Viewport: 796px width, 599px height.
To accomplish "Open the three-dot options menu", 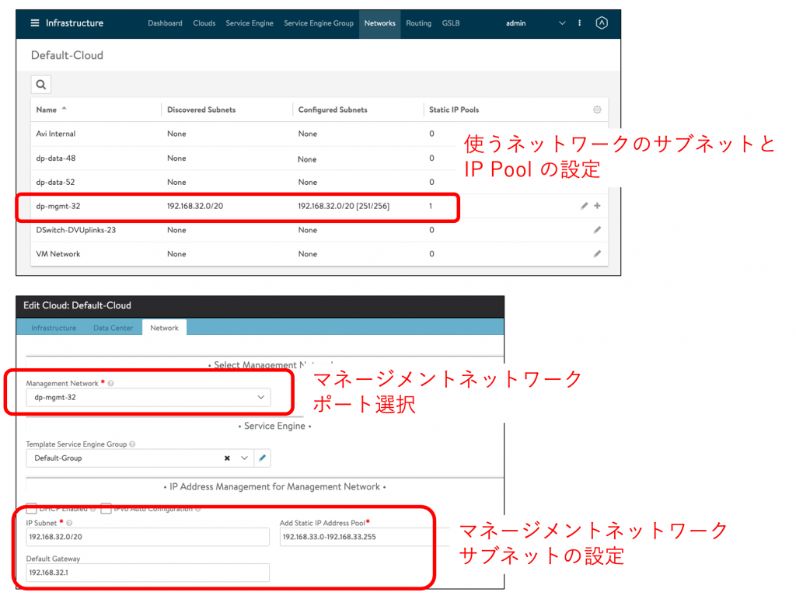I will click(579, 23).
